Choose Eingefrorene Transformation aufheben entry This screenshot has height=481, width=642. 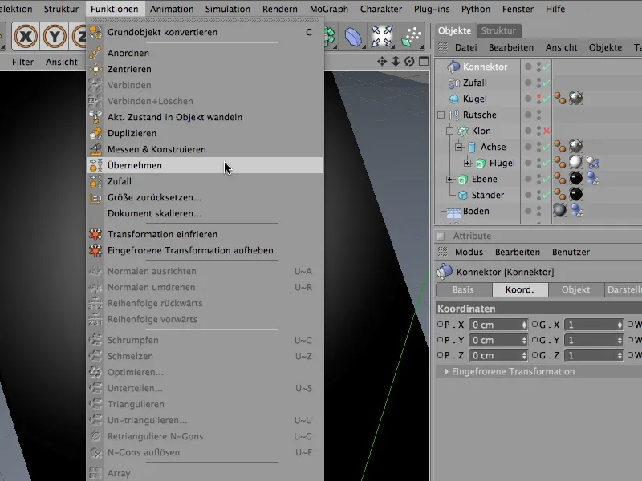tap(205, 250)
